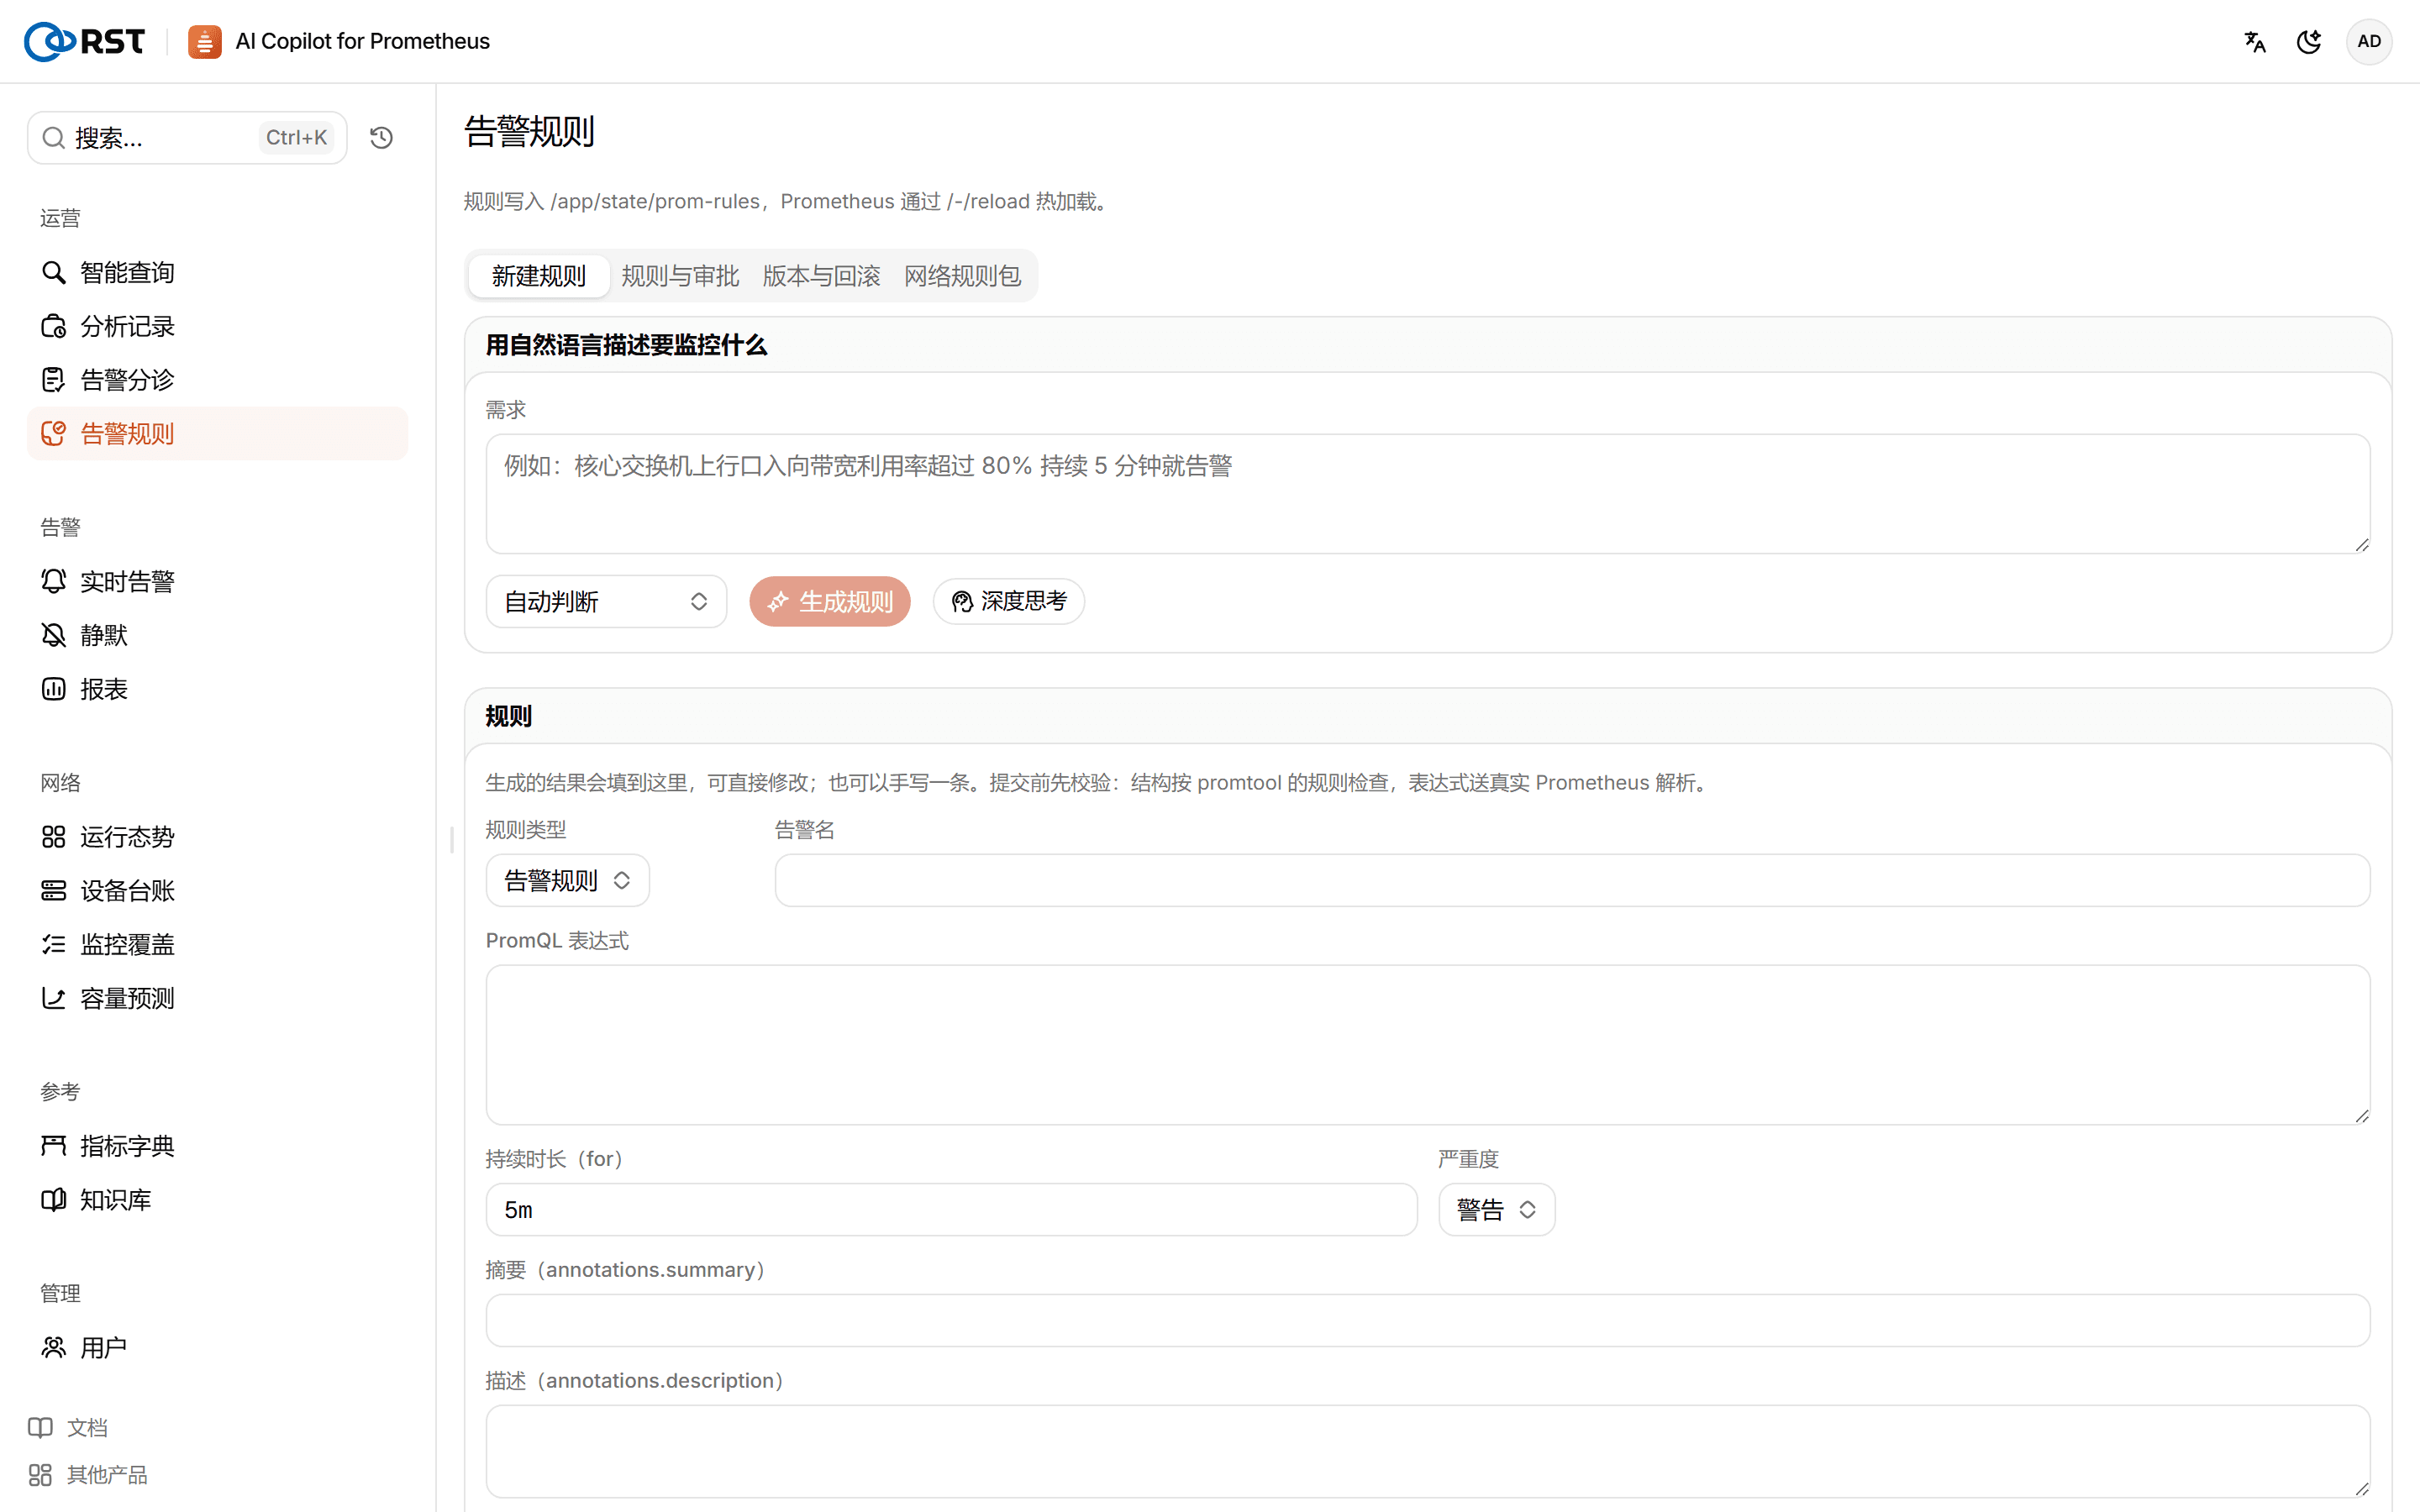Go to 分析记录 page
Screen dimensions: 2420x1512
(x=217, y=326)
